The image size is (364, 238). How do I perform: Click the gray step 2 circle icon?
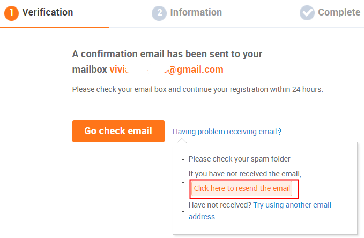pyautogui.click(x=159, y=12)
